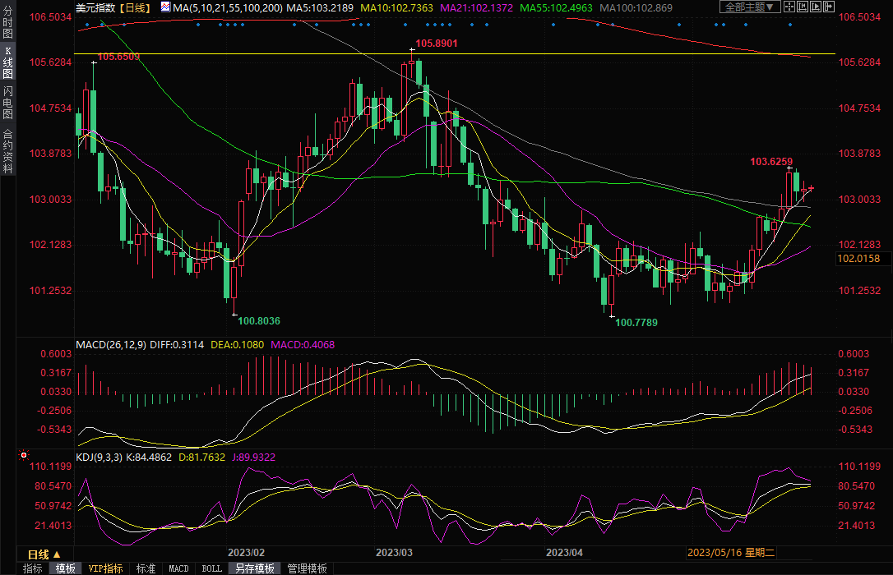This screenshot has width=893, height=575.
Task: Click the 另存模板 button
Action: point(254,568)
